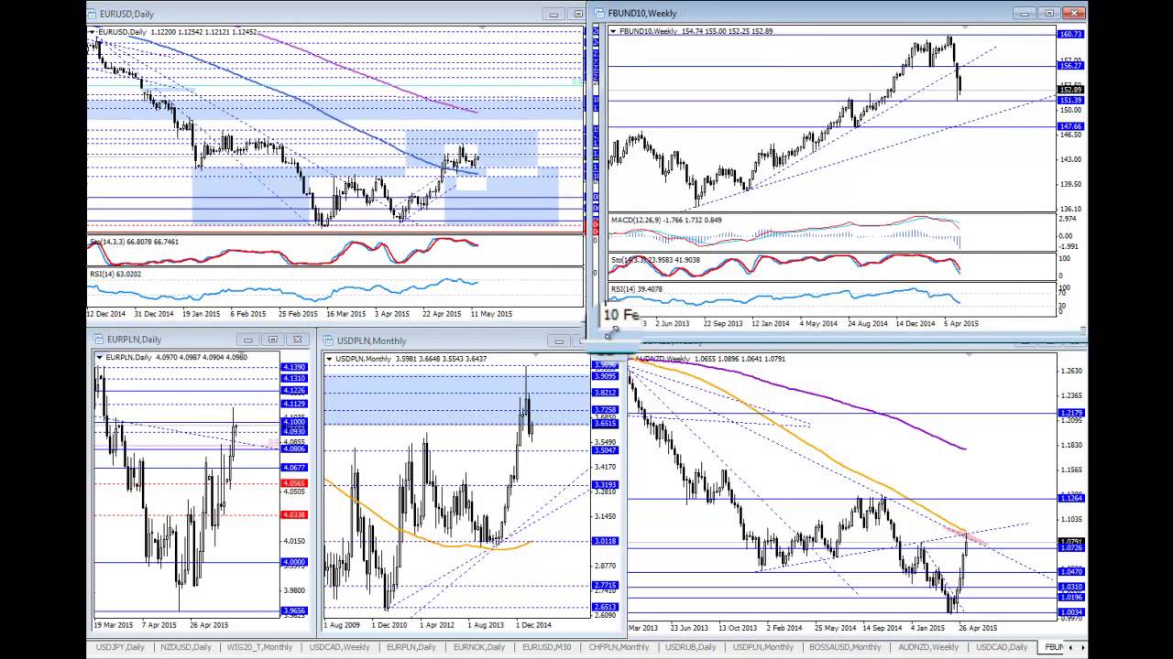Viewport: 1173px width, 659px height.
Task: Minimize the EURUSD,Daily chart window
Action: [x=554, y=14]
